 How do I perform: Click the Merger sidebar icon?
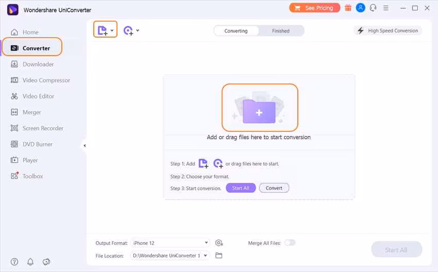(14, 112)
